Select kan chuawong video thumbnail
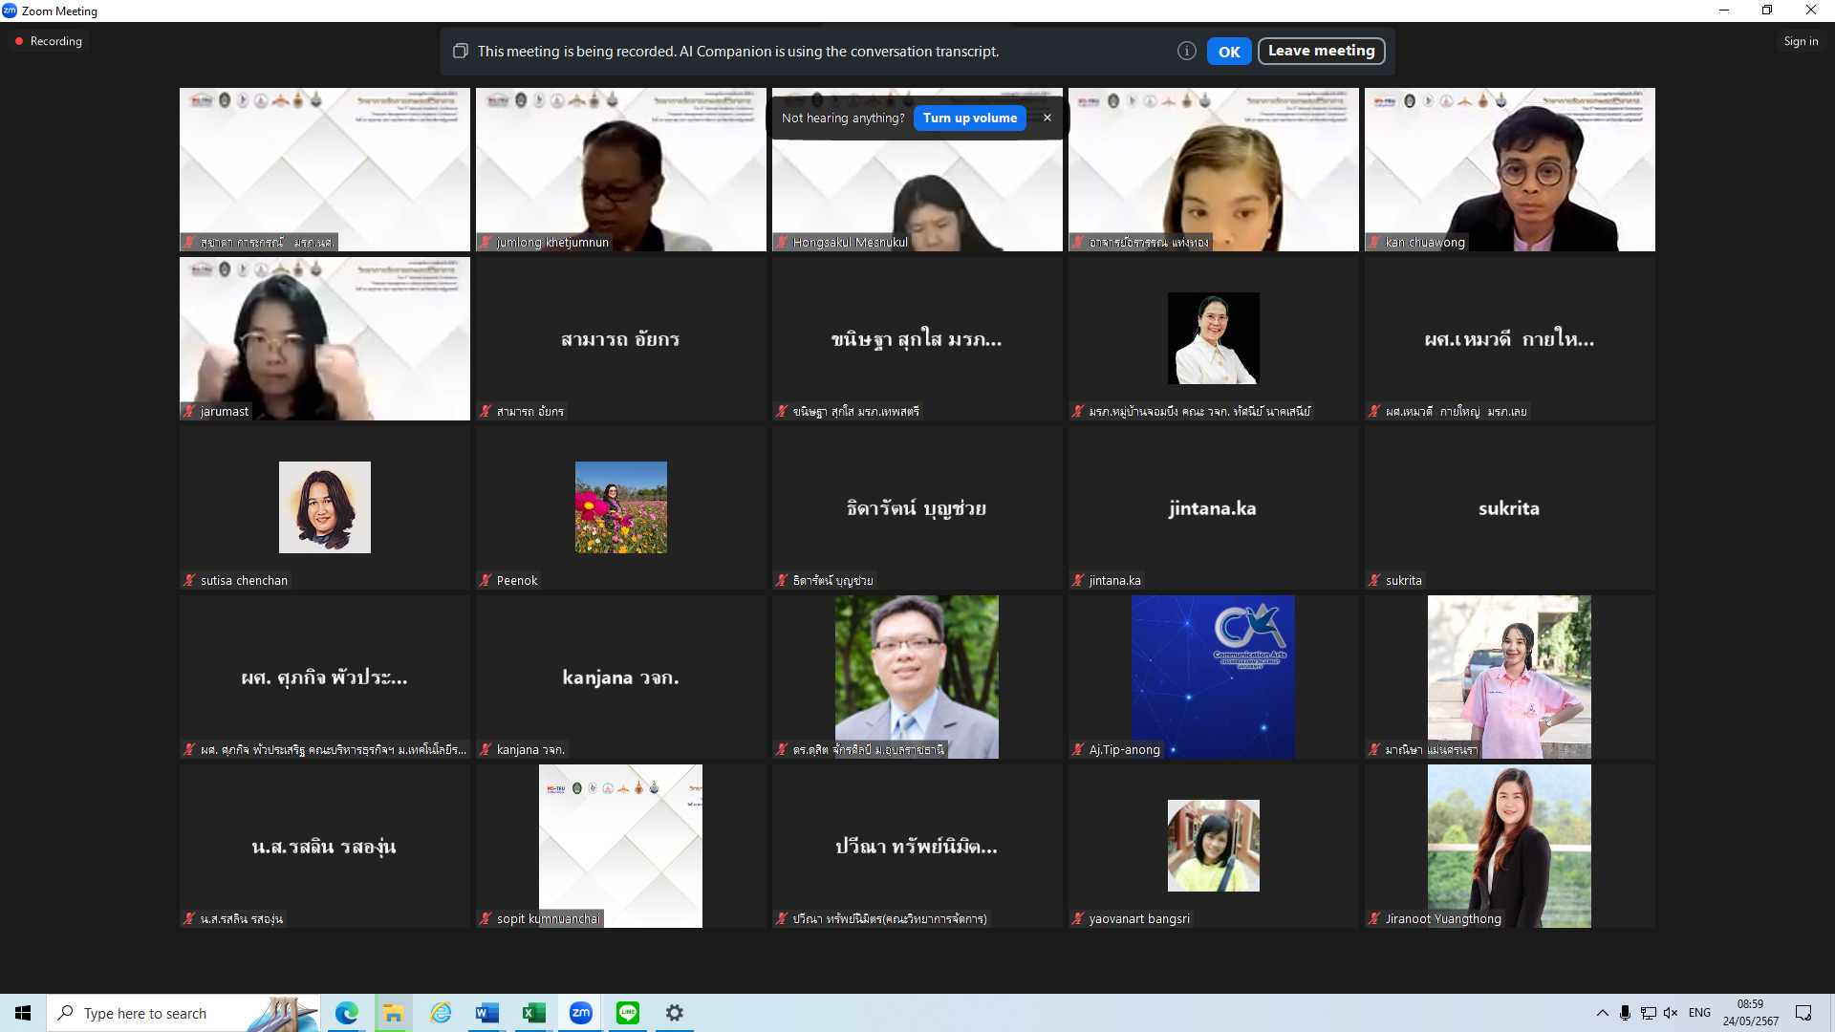The image size is (1835, 1032). (1509, 170)
